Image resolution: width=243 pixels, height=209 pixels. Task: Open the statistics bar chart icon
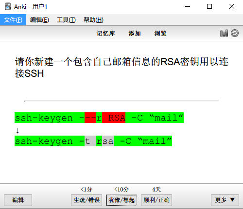click(x=224, y=33)
